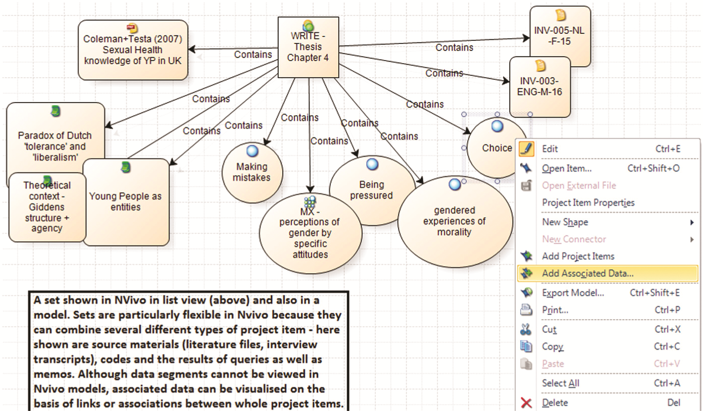Screen dimensions: 703x411
Task: Click node icon on Being pressured circle
Action: point(372,165)
